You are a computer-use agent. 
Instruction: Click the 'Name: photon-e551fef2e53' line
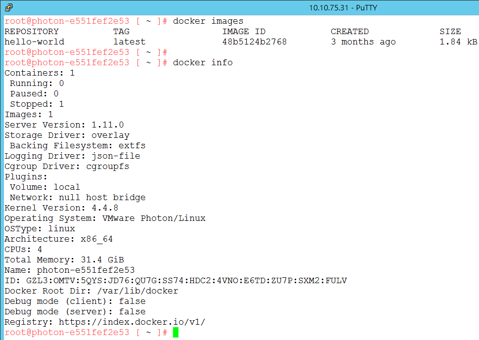tap(70, 270)
